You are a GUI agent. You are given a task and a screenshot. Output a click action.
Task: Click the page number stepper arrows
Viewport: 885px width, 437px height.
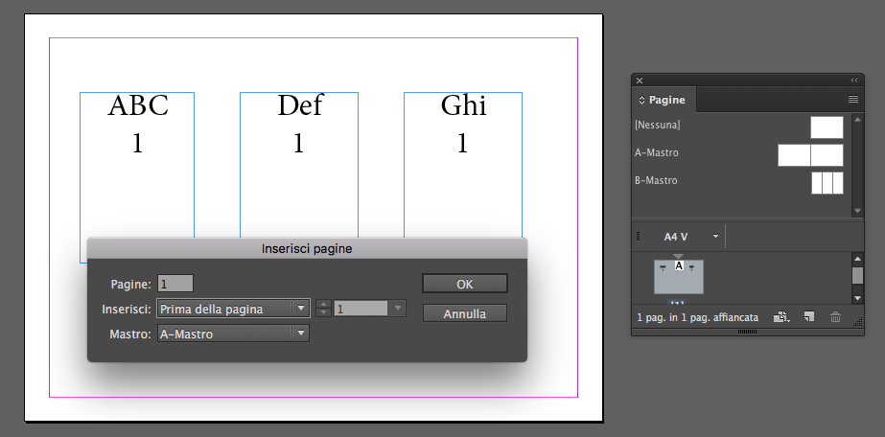(x=323, y=309)
